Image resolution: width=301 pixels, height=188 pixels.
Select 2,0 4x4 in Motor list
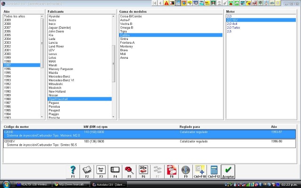[x=261, y=24]
